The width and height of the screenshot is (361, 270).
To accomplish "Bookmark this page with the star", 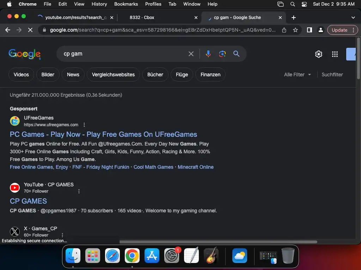I will 295,30.
